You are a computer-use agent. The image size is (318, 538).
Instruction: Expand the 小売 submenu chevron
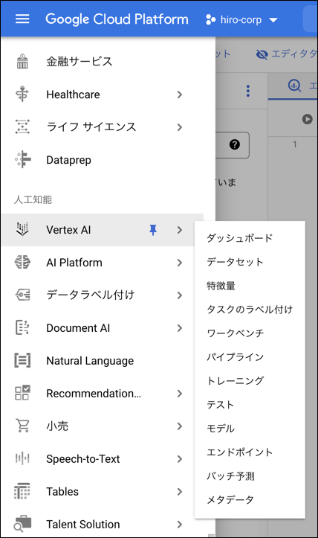pyautogui.click(x=180, y=426)
